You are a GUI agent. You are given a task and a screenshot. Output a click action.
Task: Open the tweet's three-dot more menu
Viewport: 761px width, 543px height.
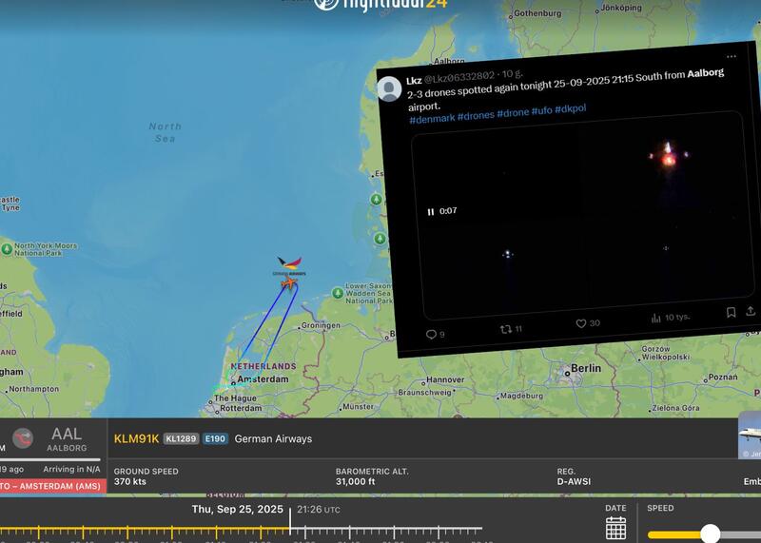coord(732,56)
